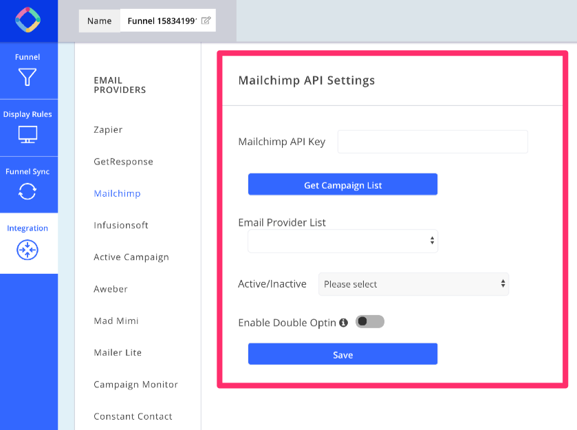Click the app logo icon
The image size is (577, 430).
[28, 21]
